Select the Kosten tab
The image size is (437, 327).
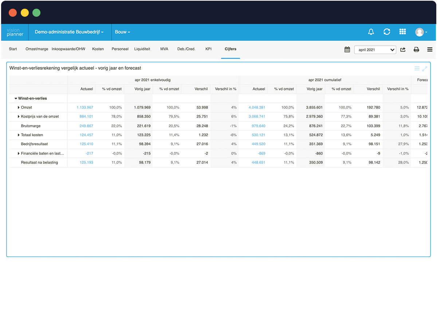(x=98, y=49)
